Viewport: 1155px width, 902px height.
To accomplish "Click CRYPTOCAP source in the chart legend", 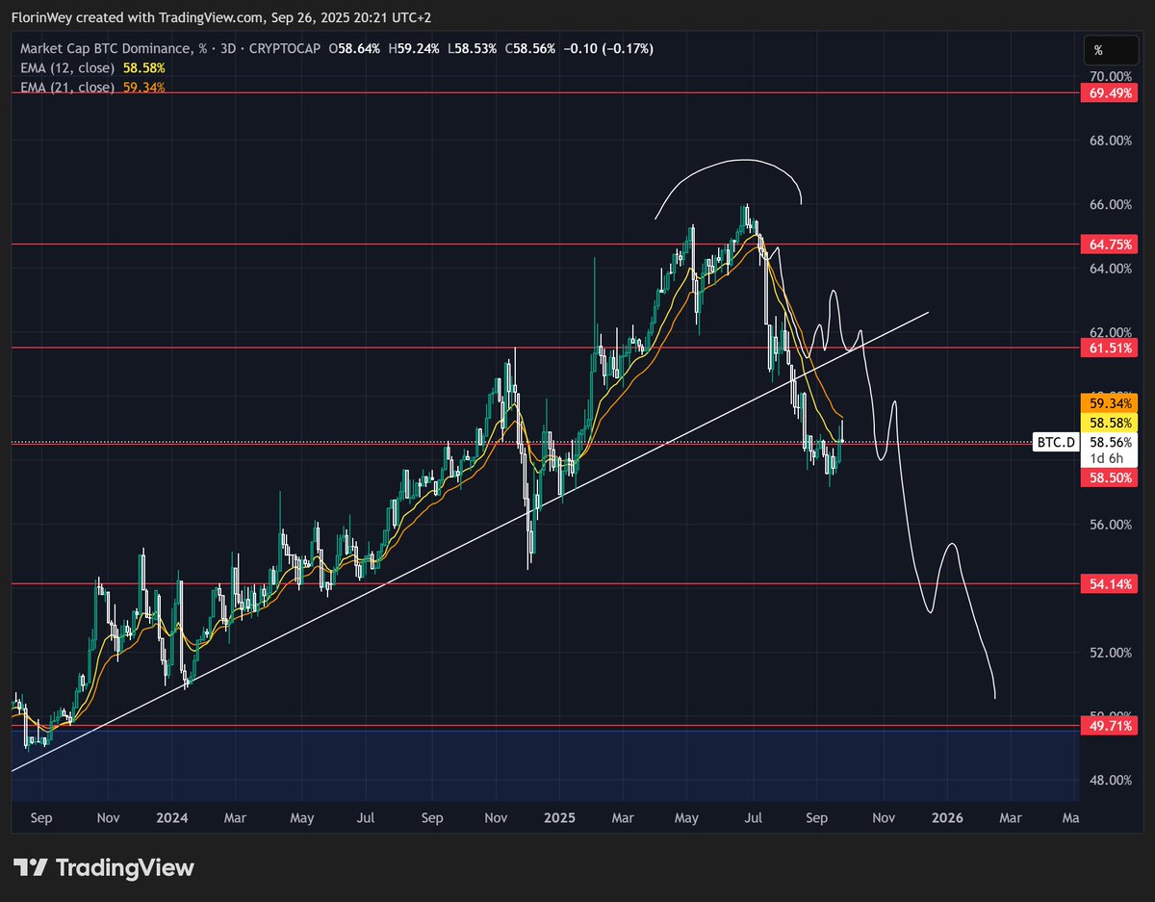I will pos(285,48).
